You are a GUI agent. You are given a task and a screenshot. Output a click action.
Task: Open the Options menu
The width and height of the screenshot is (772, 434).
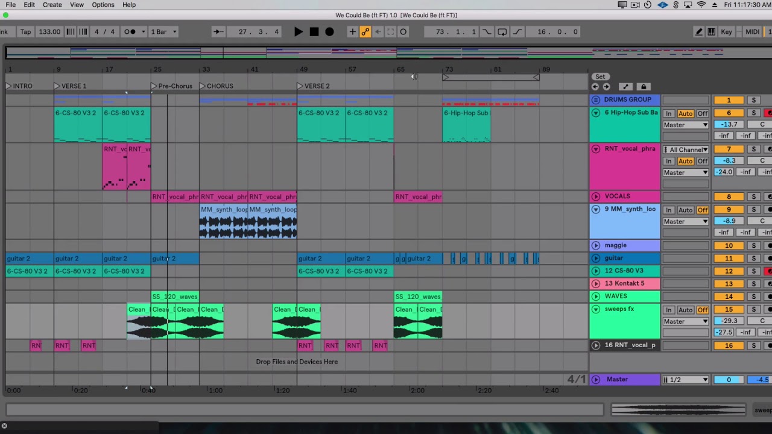click(x=103, y=5)
